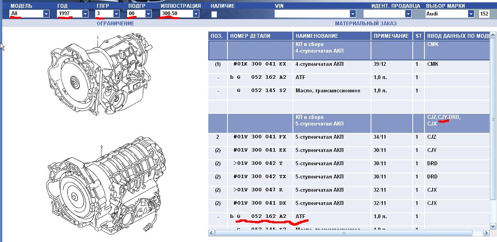Open the Модель dropdown showing A8
497x242 pixels.
click(x=46, y=14)
